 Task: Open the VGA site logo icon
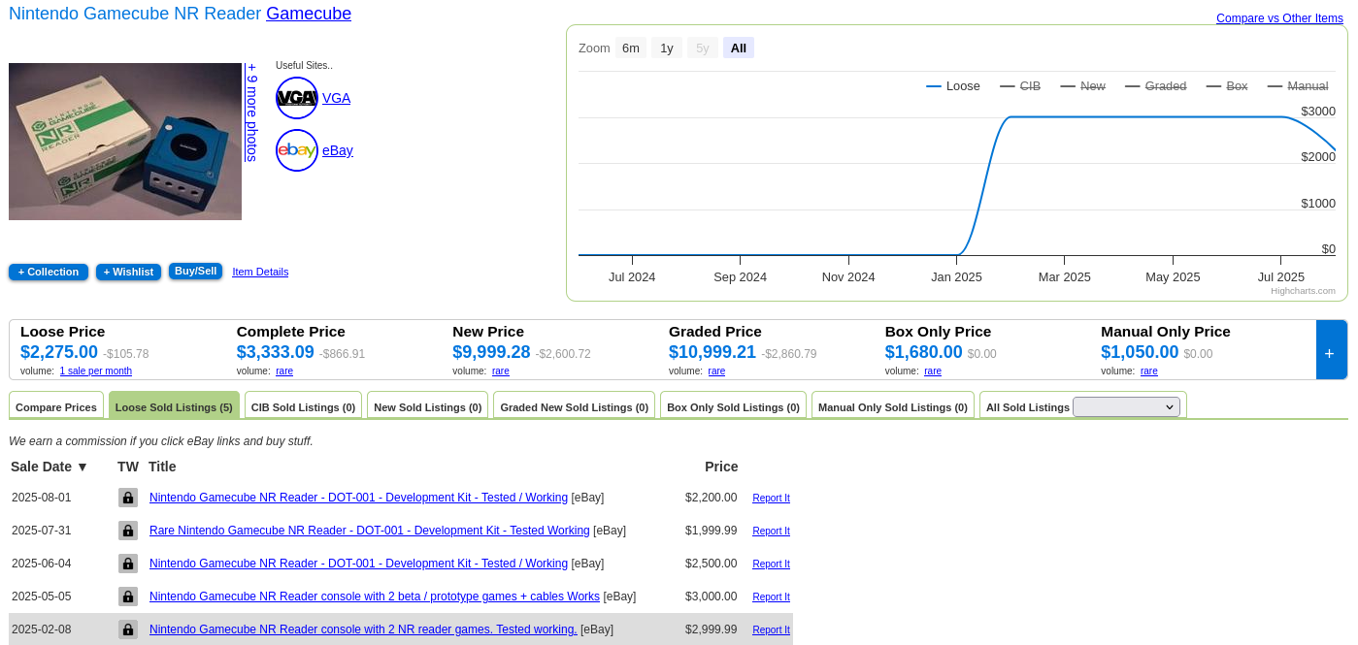[x=297, y=98]
